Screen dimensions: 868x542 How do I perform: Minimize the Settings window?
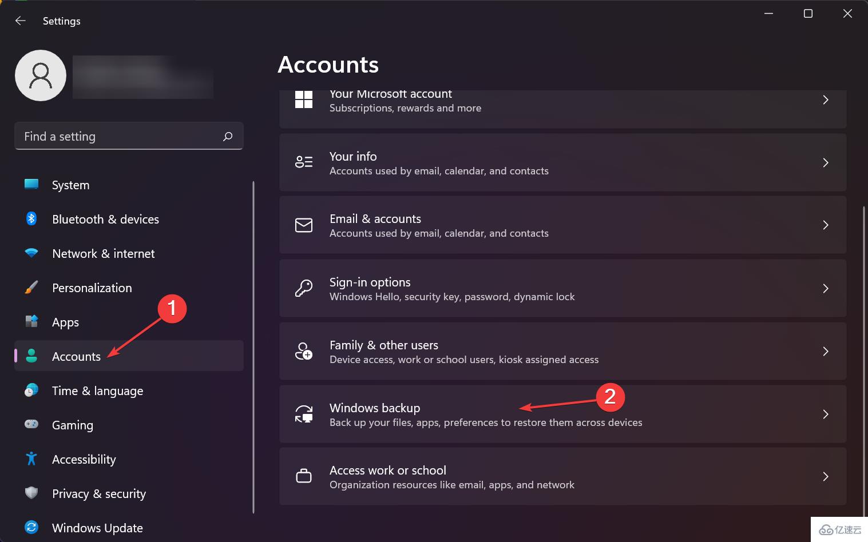click(x=768, y=14)
